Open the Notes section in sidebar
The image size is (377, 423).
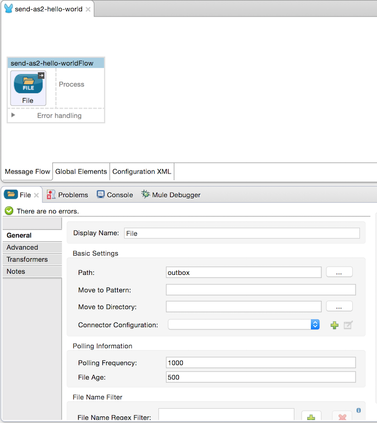coord(16,272)
